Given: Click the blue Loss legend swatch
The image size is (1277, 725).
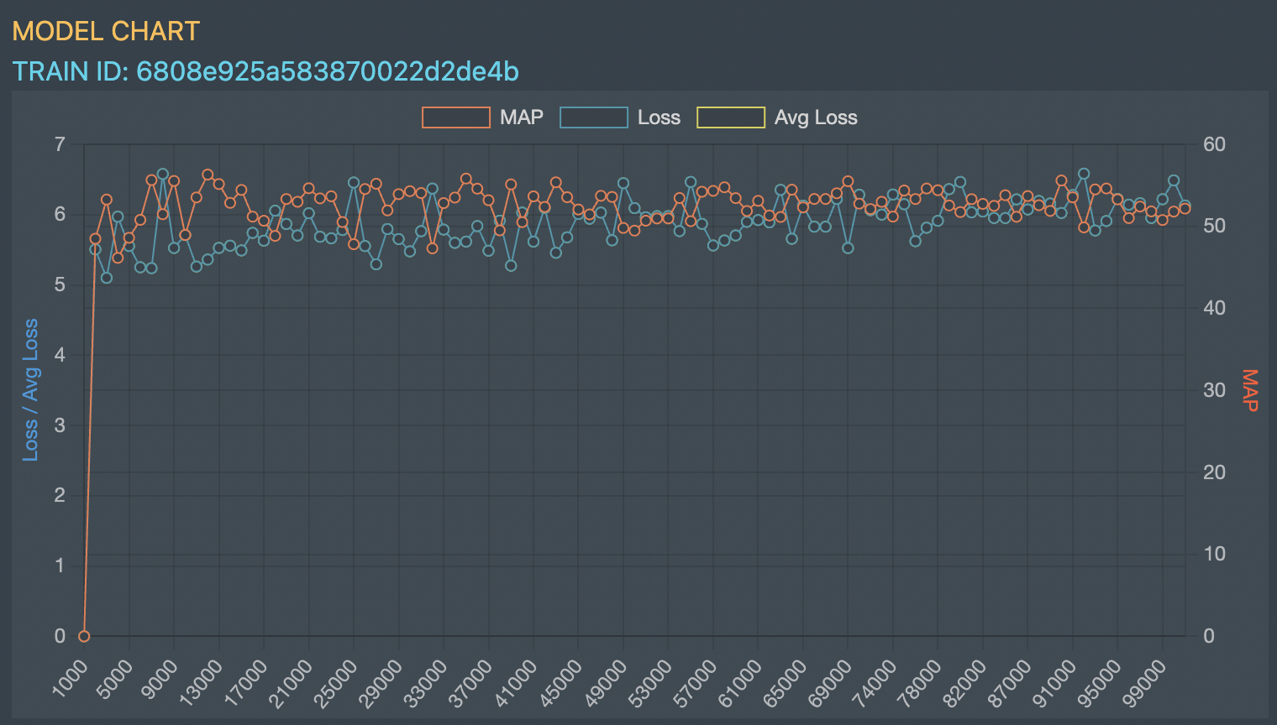Looking at the screenshot, I should [594, 117].
